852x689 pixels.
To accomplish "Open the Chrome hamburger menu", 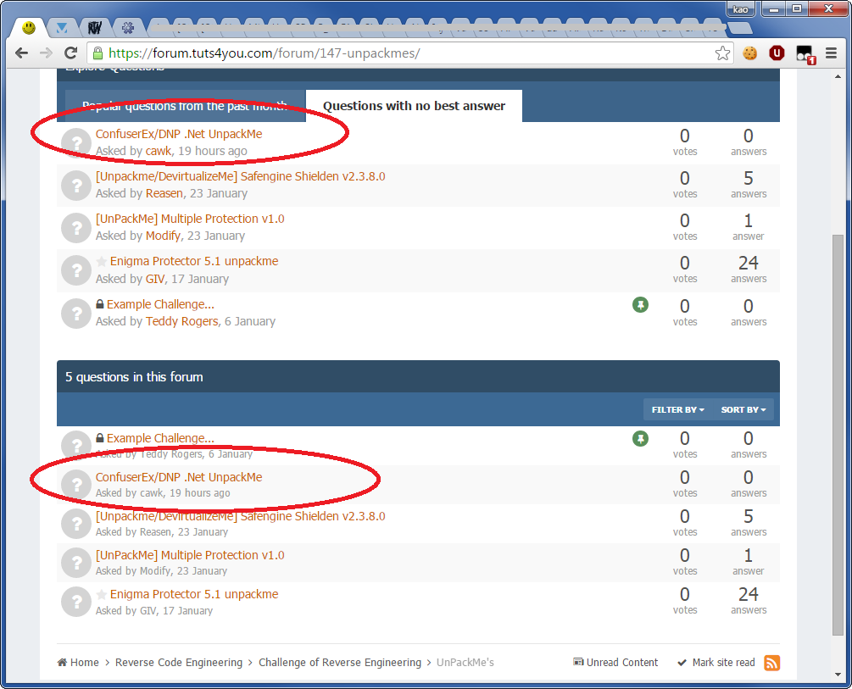I will click(x=831, y=53).
